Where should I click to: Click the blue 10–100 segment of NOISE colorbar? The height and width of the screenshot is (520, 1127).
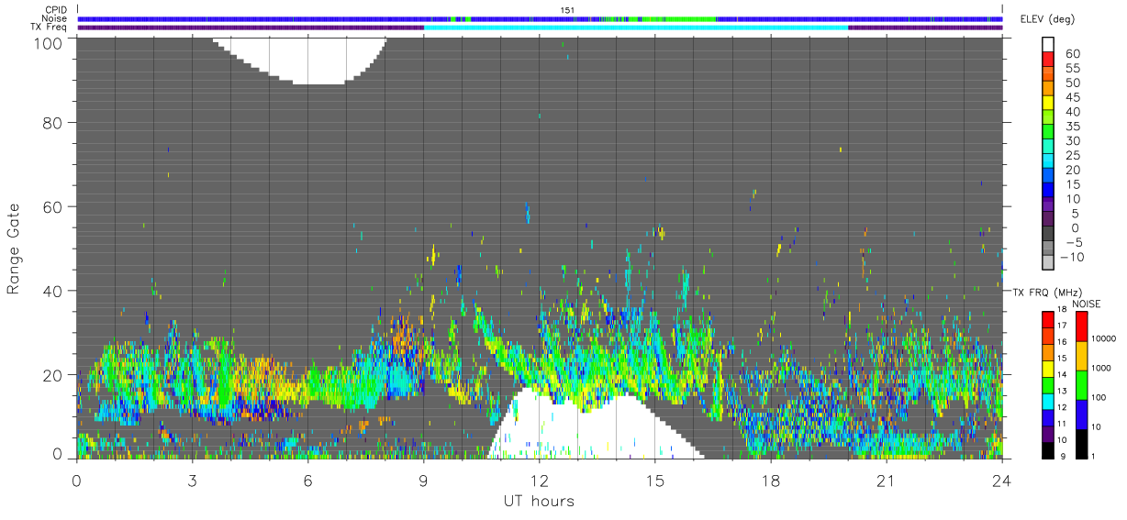pyautogui.click(x=1081, y=414)
